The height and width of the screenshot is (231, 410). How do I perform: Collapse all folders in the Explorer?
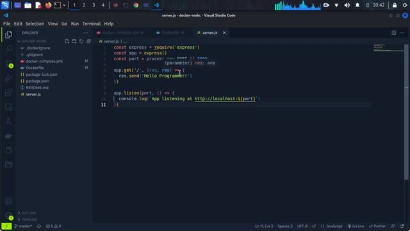click(88, 41)
